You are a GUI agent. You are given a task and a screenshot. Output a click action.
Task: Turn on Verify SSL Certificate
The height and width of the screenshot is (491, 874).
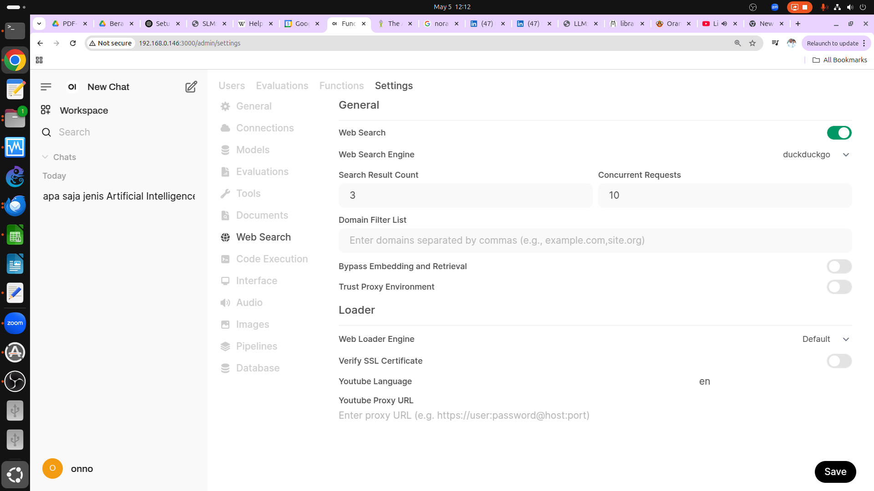coord(838,361)
